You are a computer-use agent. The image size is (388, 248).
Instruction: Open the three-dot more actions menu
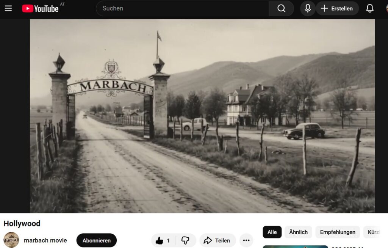tap(246, 240)
